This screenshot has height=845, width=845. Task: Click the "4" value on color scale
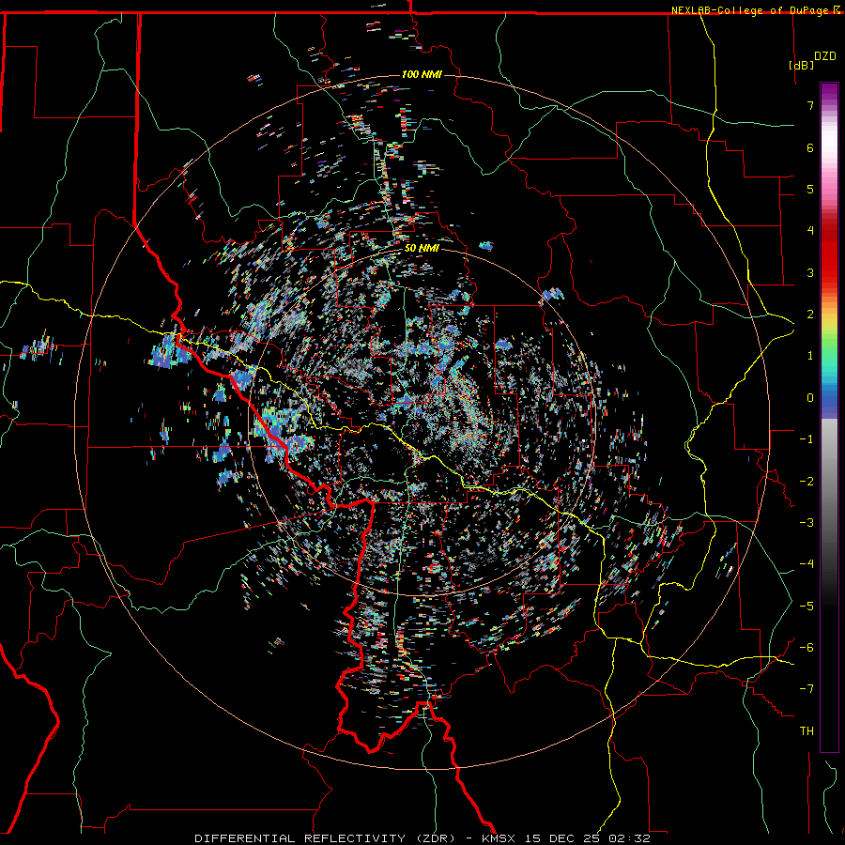point(810,231)
